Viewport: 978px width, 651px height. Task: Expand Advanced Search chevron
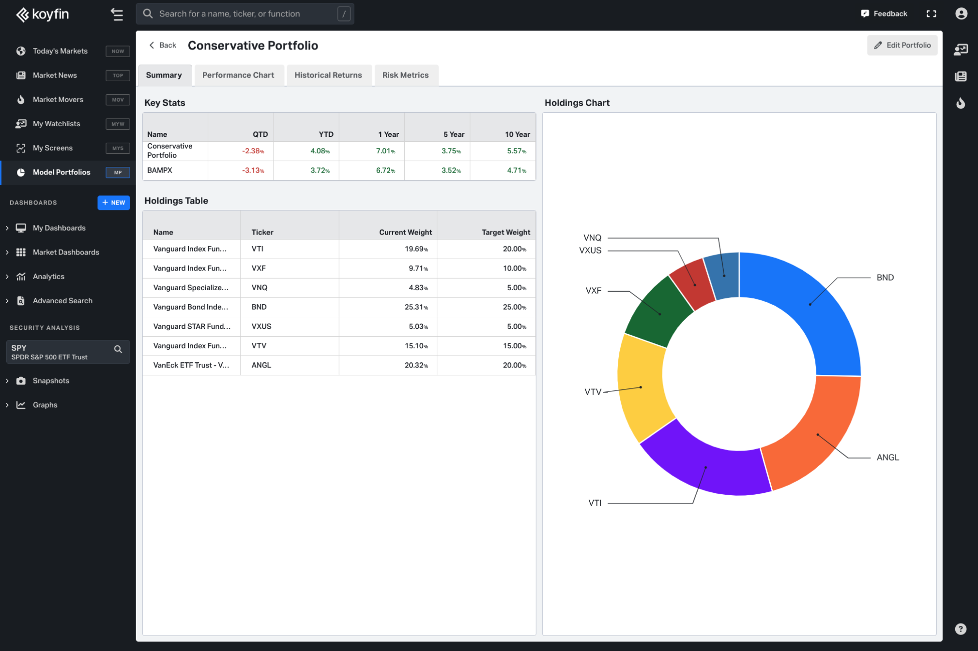pos(7,300)
